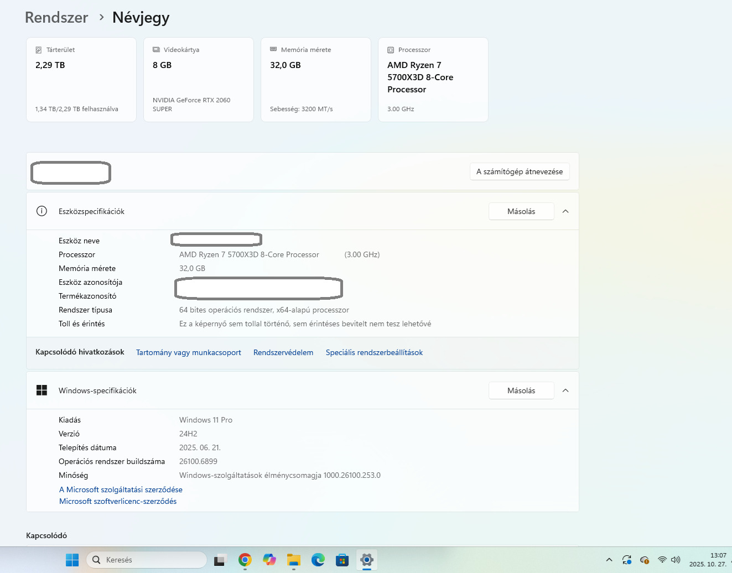This screenshot has width=732, height=573.
Task: Select the Windows-szolgáltatások élménycsomagja value
Action: (x=280, y=475)
